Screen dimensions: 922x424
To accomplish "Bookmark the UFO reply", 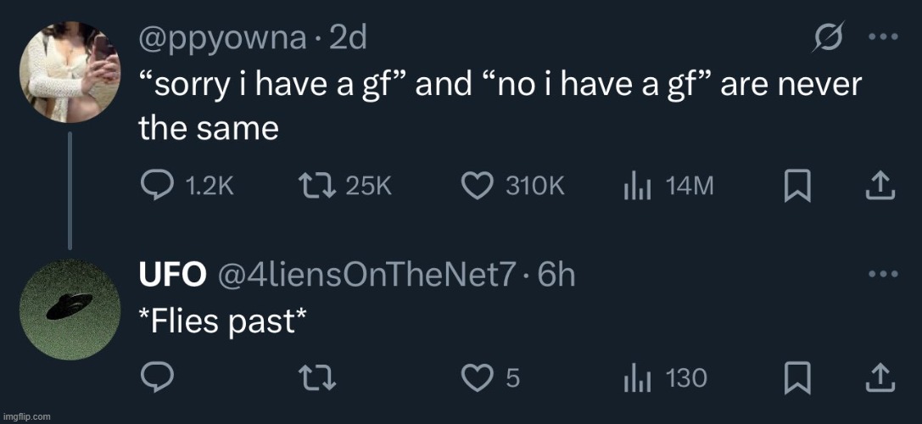I will point(797,378).
